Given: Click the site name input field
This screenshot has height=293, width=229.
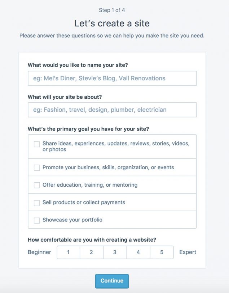Looking at the screenshot, I should (x=112, y=78).
